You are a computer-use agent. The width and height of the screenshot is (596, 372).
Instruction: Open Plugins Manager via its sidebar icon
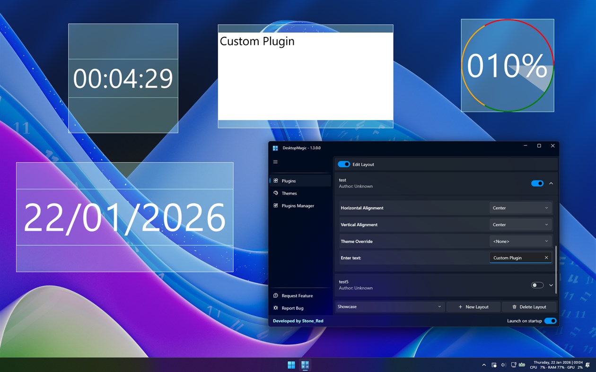276,206
